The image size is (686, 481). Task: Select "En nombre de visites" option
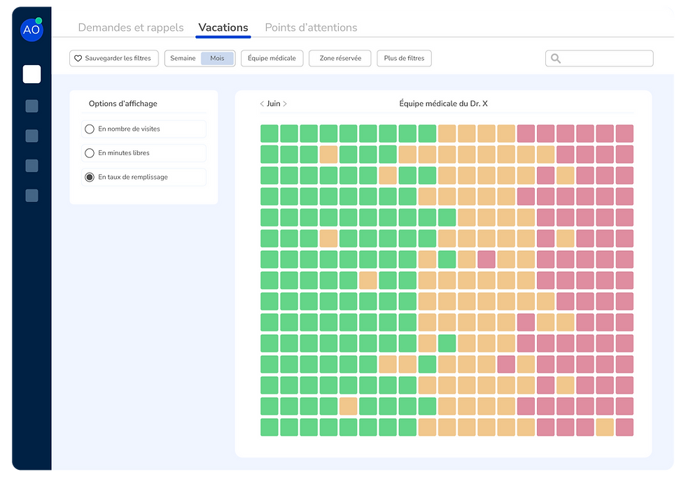point(90,129)
